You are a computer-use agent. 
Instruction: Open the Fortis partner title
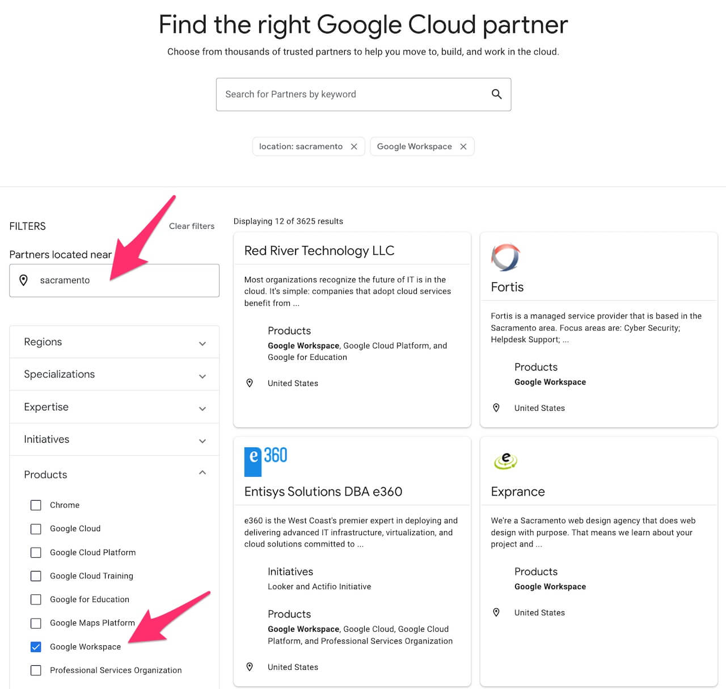point(507,287)
